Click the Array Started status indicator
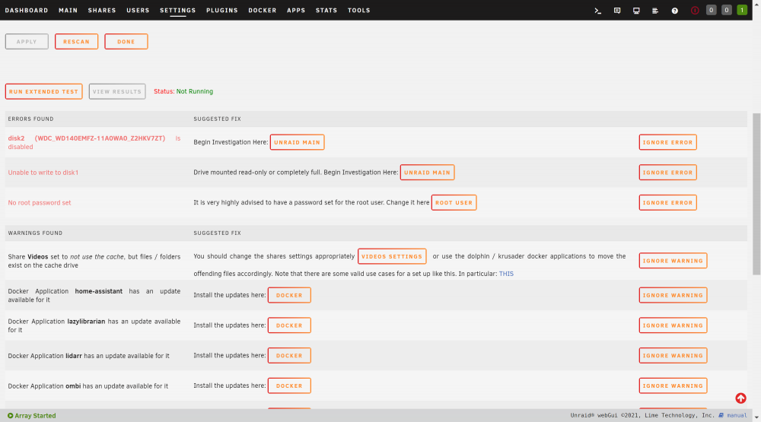The width and height of the screenshot is (761, 422). tap(31, 416)
